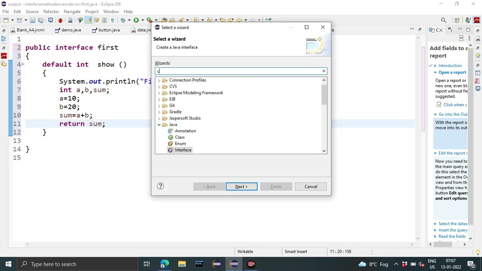Screen dimensions: 482x271
Task: Open the File menu
Action: (6, 12)
